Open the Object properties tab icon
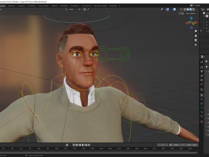The image size is (209, 157). click(202, 95)
